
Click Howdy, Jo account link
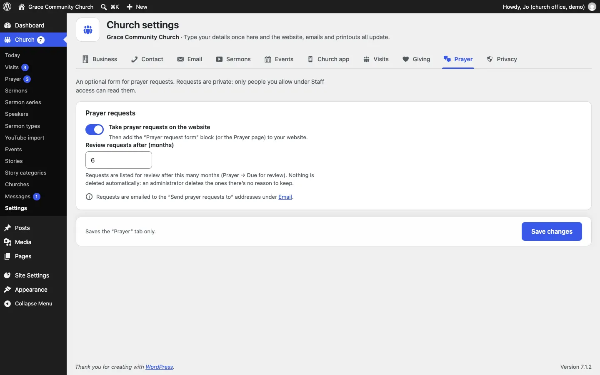pyautogui.click(x=544, y=7)
